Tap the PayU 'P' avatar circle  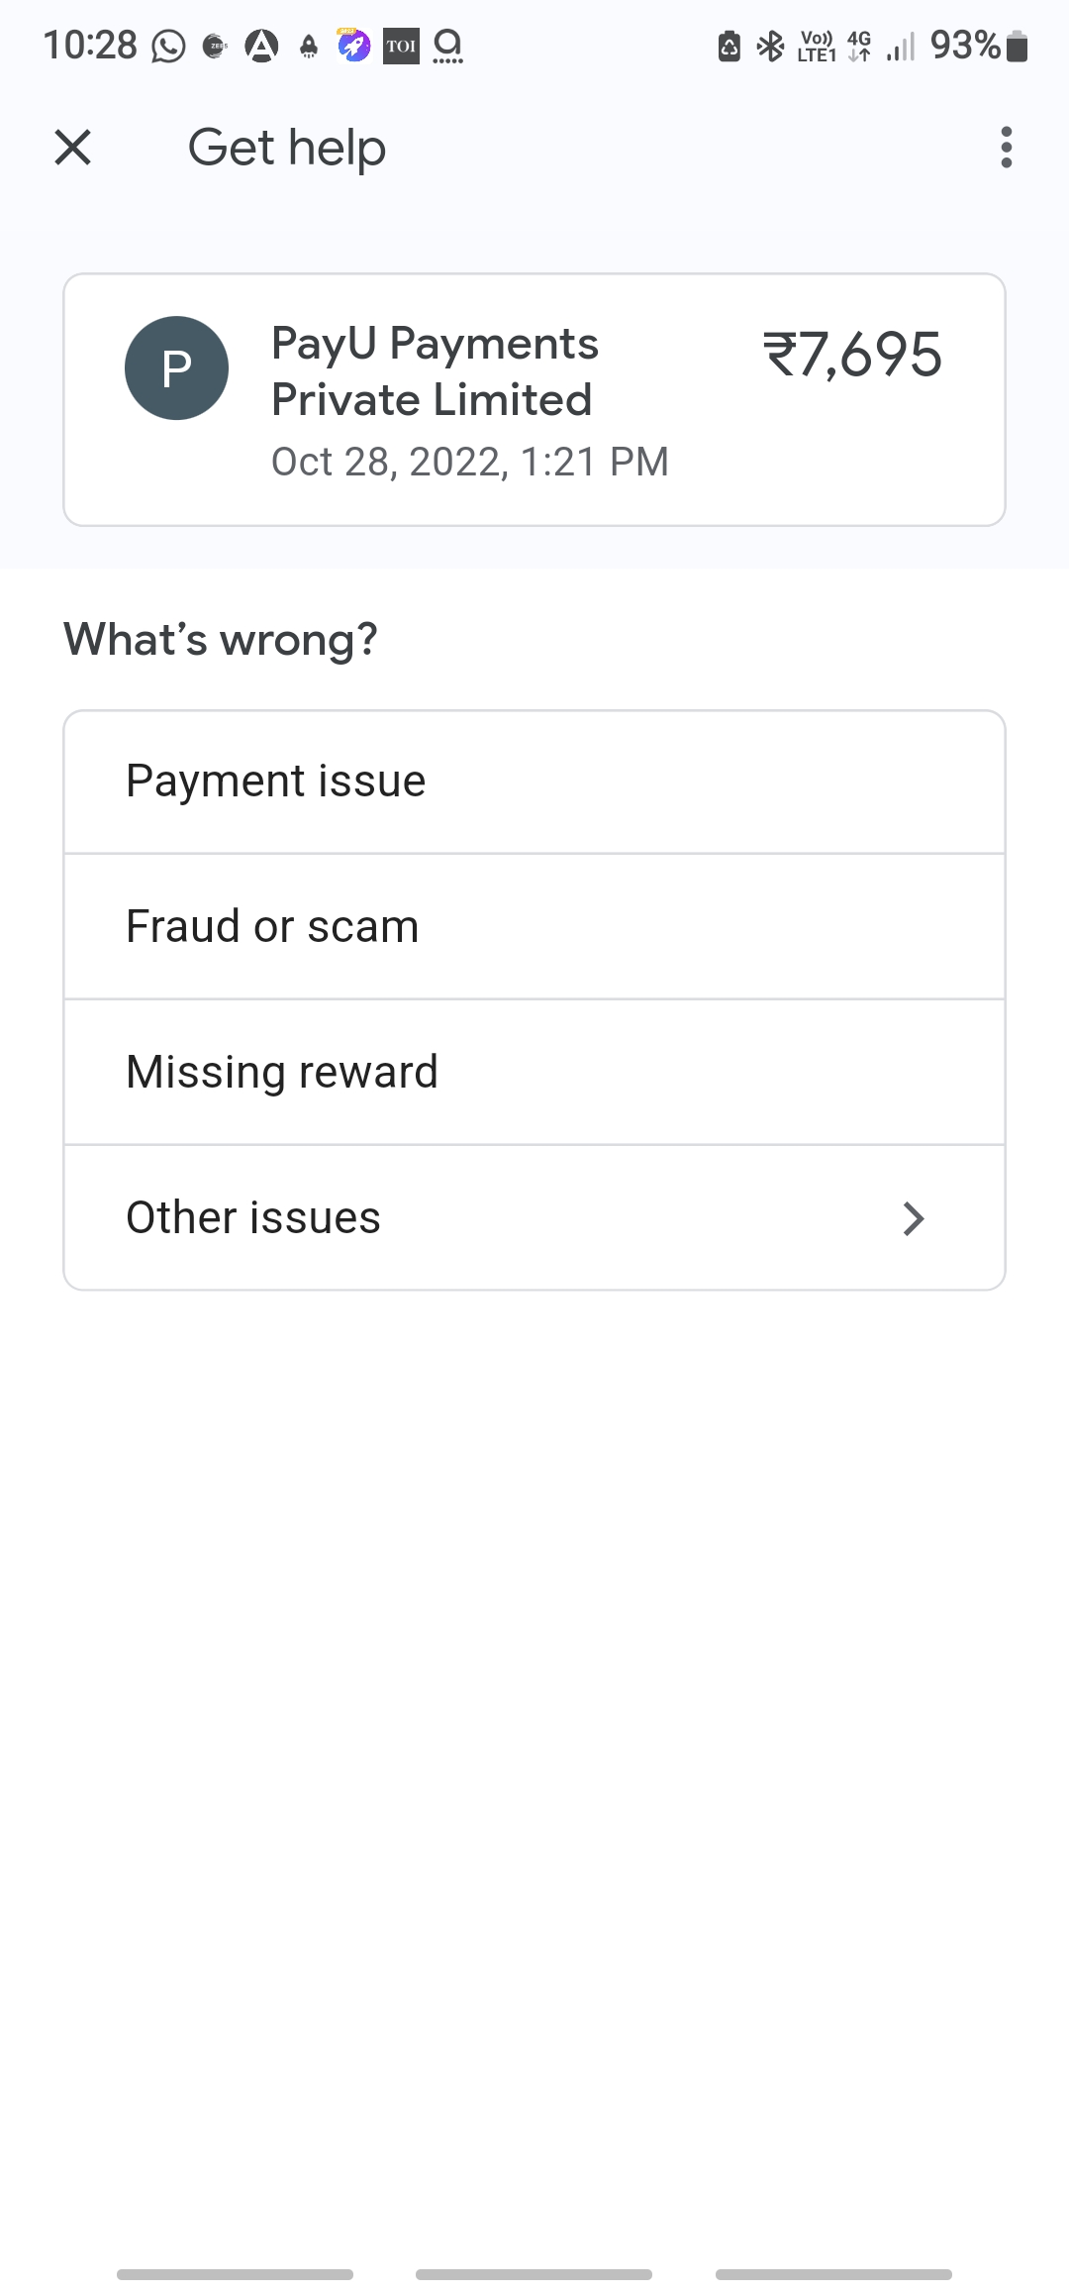176,368
